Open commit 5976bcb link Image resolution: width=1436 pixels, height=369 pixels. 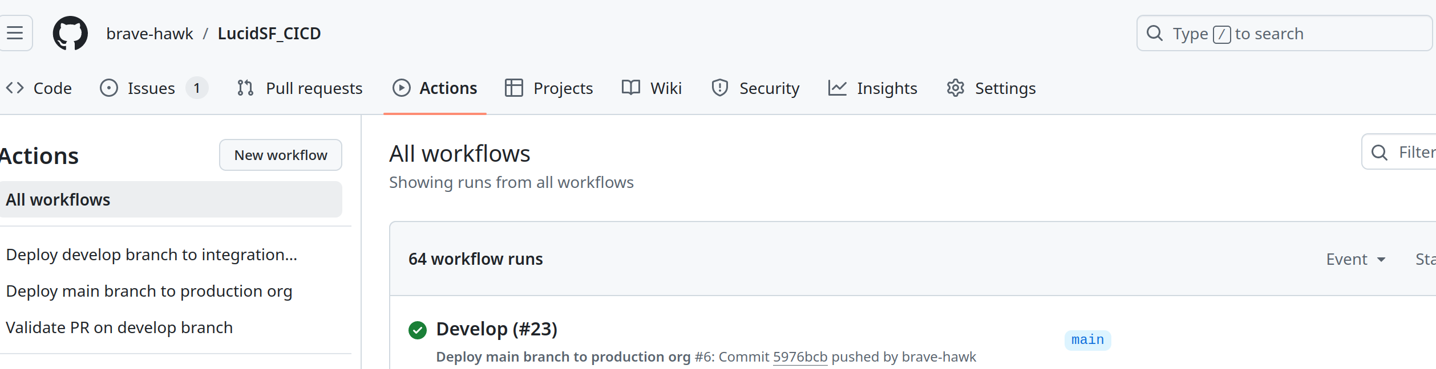[x=800, y=357]
